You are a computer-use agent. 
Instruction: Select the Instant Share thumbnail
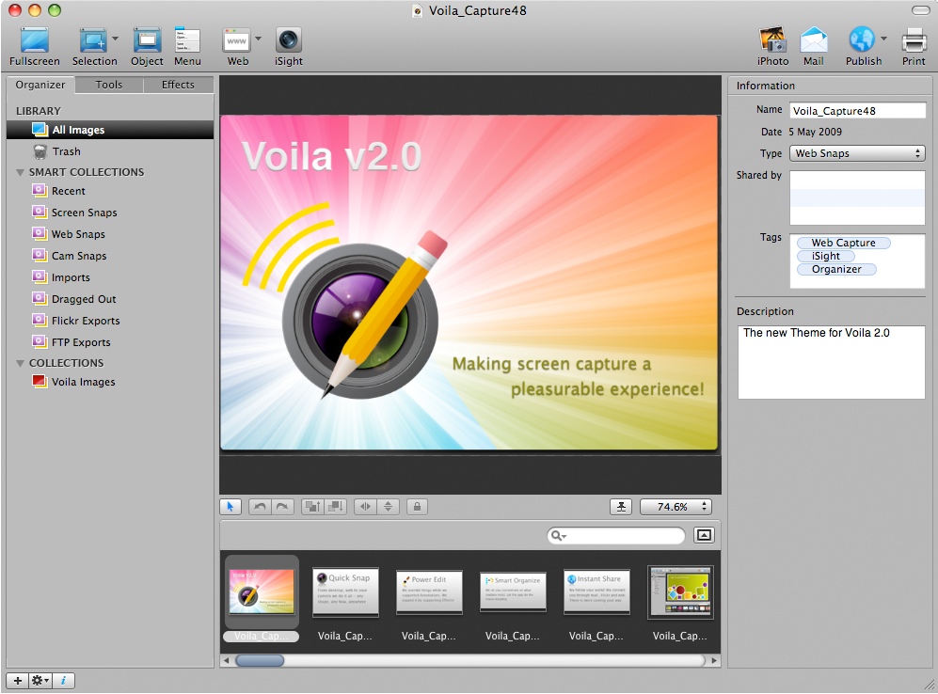pos(596,591)
